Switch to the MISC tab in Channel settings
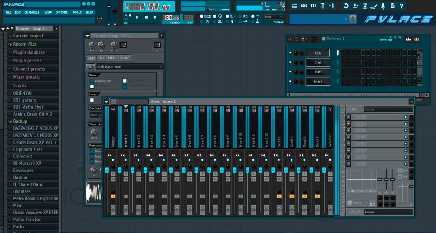436x233 pixels. (112, 58)
